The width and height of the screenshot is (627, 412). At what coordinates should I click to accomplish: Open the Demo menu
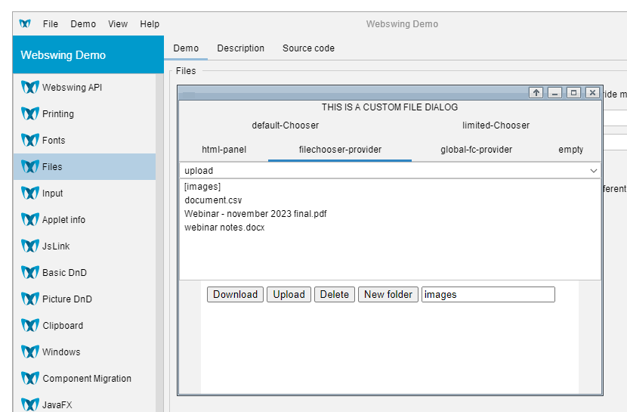click(83, 24)
